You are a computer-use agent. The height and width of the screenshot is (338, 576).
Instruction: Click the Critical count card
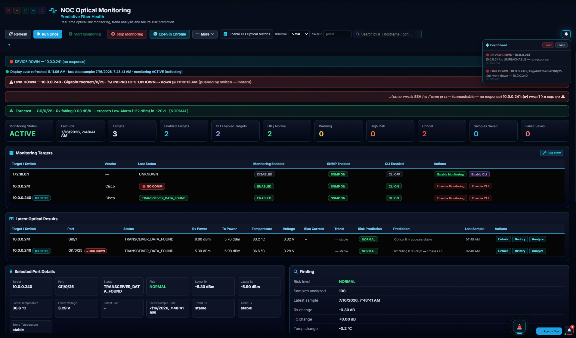[441, 131]
